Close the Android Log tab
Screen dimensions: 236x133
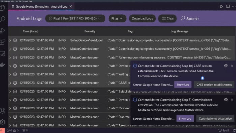point(71,6)
